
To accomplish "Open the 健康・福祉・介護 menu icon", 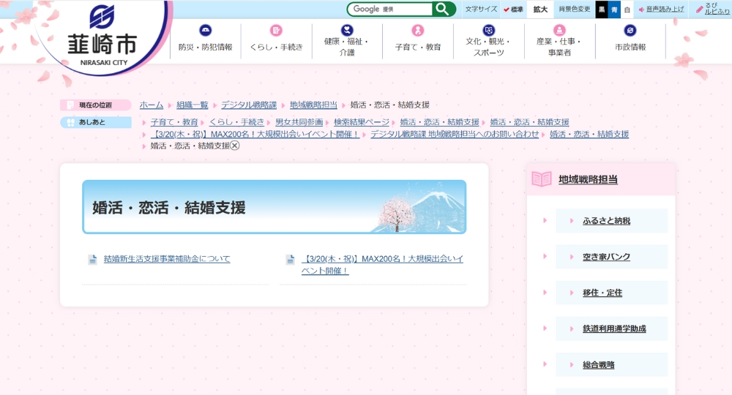I will tap(347, 31).
